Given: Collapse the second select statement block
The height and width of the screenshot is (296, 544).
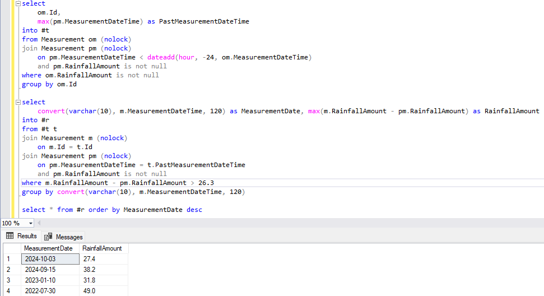Looking at the screenshot, I should tap(18, 102).
